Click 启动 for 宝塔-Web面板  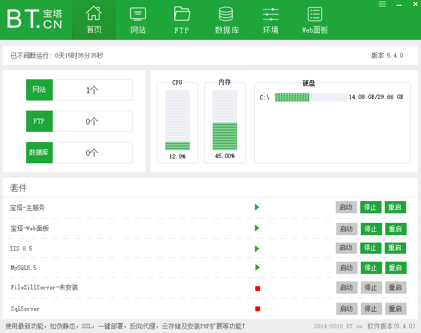pyautogui.click(x=346, y=229)
